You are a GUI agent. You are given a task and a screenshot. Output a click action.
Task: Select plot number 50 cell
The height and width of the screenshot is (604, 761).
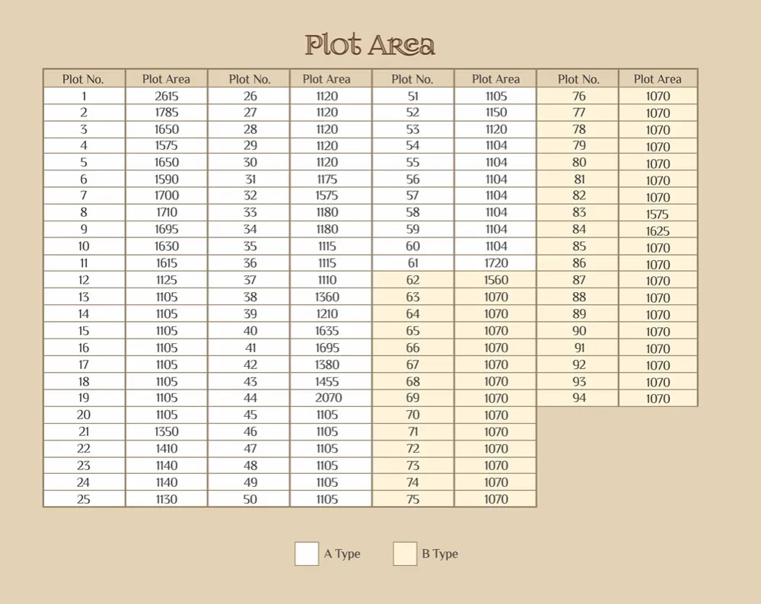pyautogui.click(x=250, y=499)
